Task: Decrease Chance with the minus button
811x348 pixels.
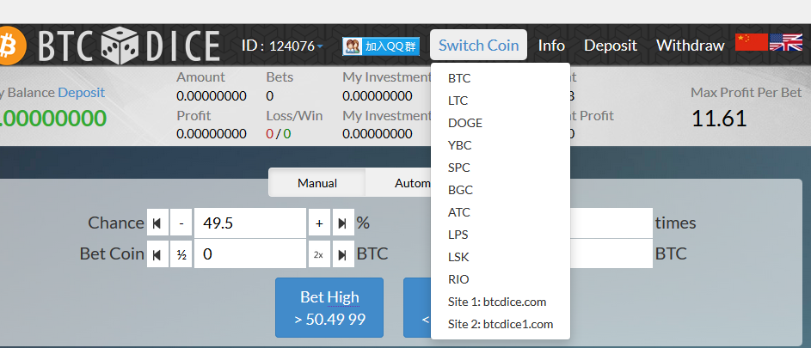Action: 181,223
